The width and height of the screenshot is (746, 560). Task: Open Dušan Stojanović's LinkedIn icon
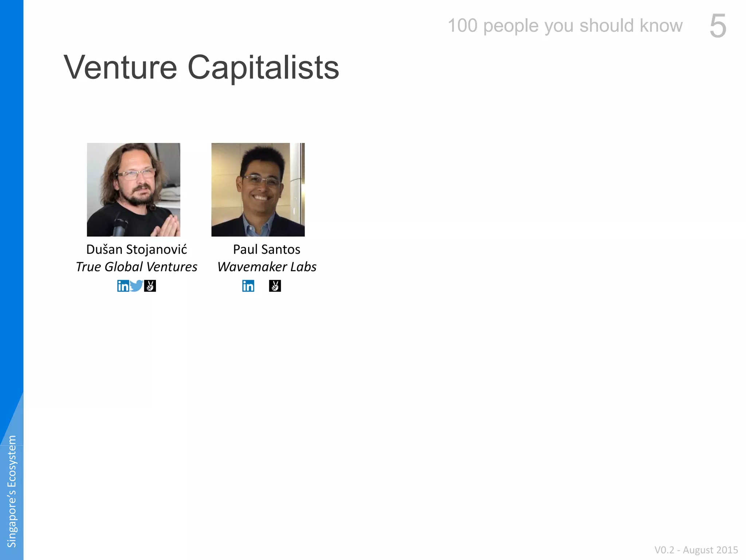click(123, 286)
